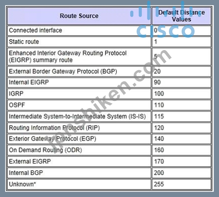Click the distance value 255
The height and width of the screenshot is (197, 219).
click(159, 184)
